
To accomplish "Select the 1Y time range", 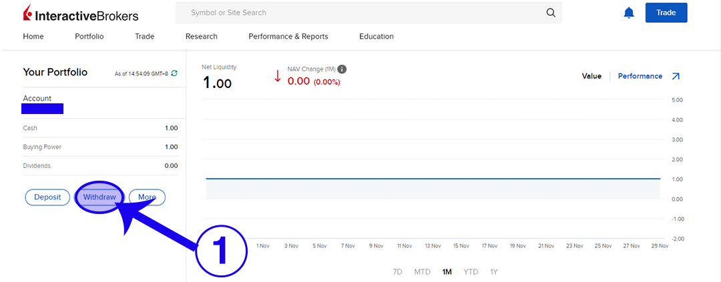I will tap(494, 272).
